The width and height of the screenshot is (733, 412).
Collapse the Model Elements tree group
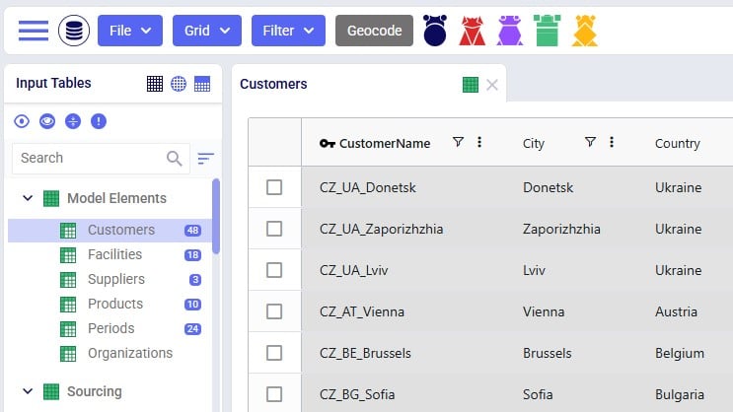tap(28, 198)
